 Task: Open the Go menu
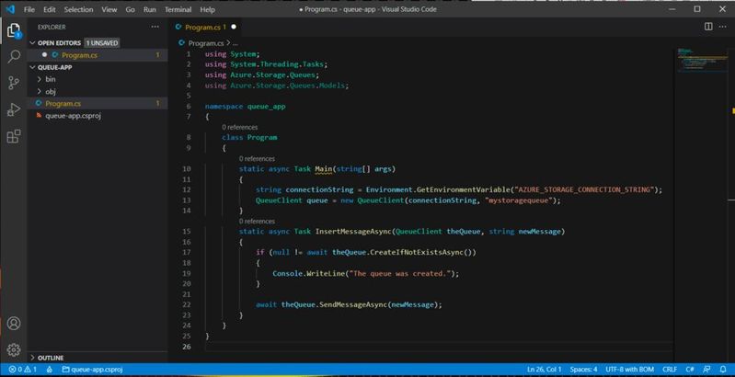coord(131,9)
